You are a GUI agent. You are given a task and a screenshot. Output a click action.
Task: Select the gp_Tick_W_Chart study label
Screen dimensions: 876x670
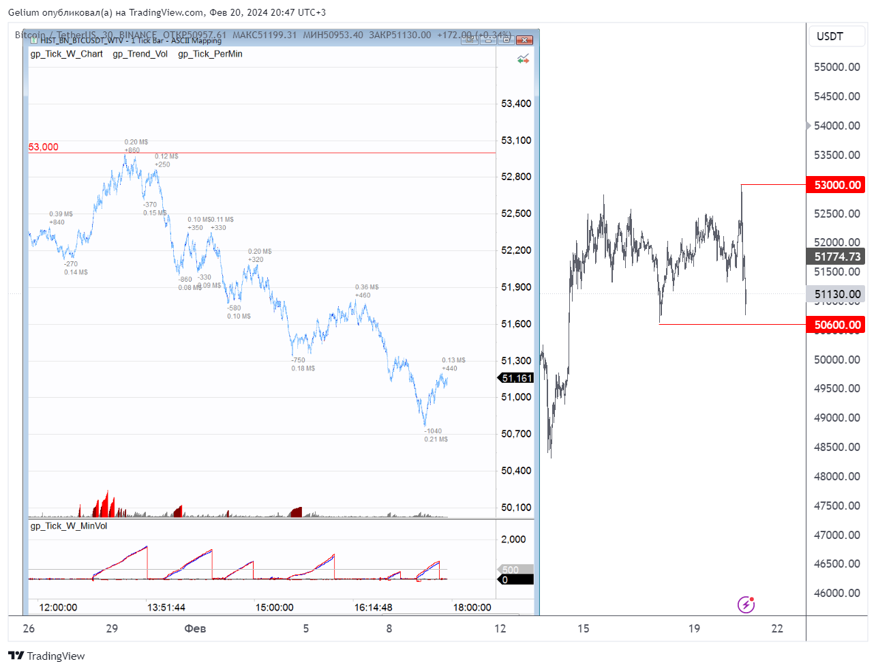66,54
